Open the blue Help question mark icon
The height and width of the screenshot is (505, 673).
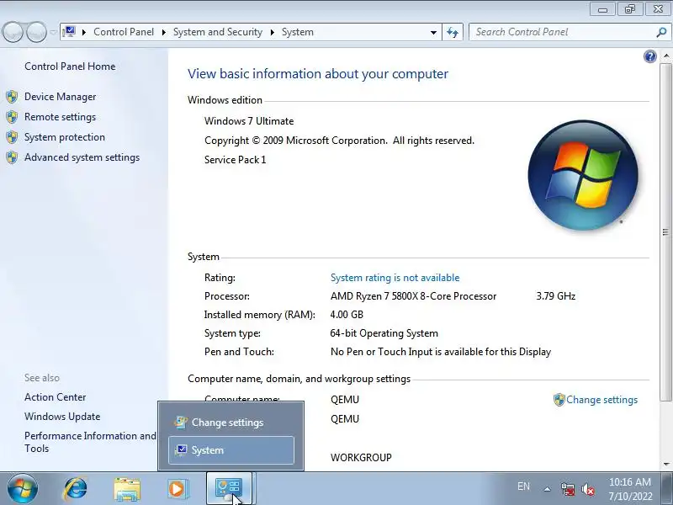[x=649, y=56]
